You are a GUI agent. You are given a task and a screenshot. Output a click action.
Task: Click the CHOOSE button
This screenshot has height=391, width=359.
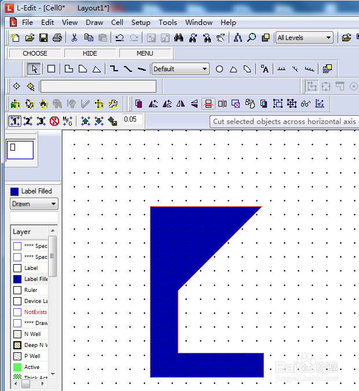pyautogui.click(x=35, y=53)
